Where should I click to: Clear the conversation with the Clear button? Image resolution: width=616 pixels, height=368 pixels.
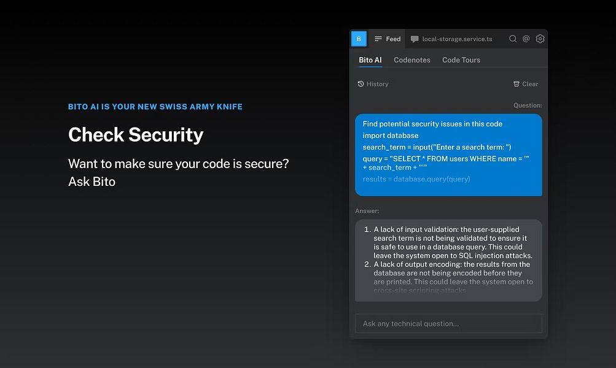pyautogui.click(x=526, y=84)
